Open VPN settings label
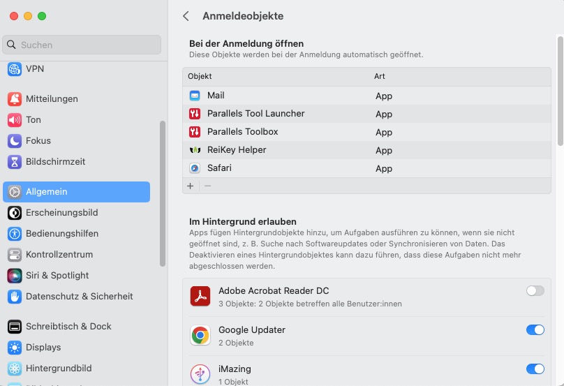This screenshot has height=386, width=564. pos(35,68)
